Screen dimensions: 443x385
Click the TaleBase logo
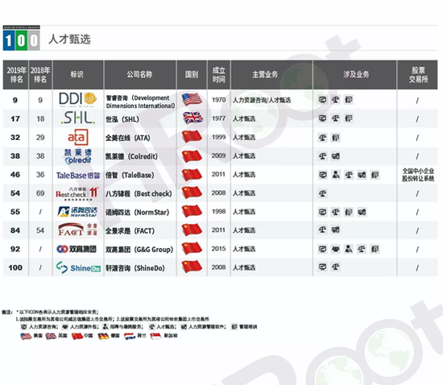click(x=78, y=176)
